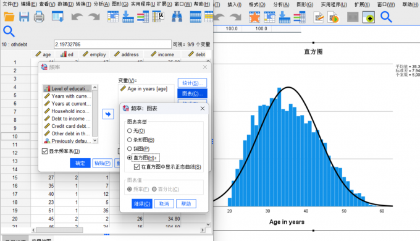Screen dimensions: 420x241
Task: Select Level of education in variable list
Action: pyautogui.click(x=67, y=88)
